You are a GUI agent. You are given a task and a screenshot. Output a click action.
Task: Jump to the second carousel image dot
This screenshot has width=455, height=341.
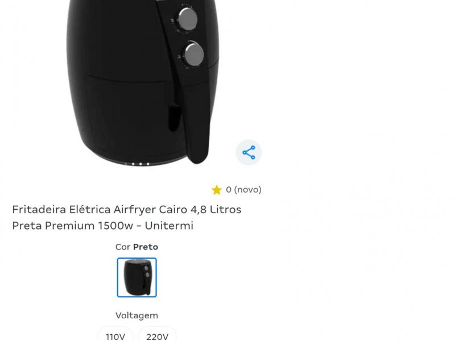pos(133,164)
